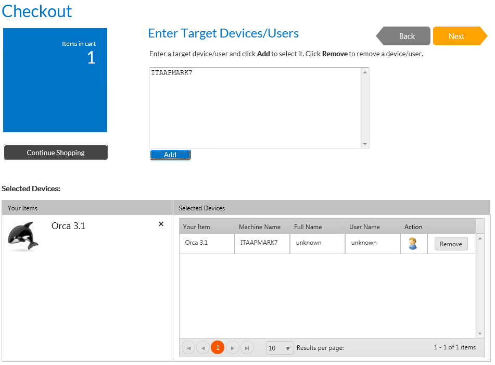Click the Back button
The width and height of the screenshot is (495, 365).
(407, 36)
